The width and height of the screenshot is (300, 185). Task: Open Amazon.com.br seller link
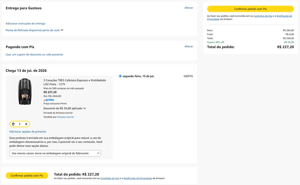click(x=66, y=117)
